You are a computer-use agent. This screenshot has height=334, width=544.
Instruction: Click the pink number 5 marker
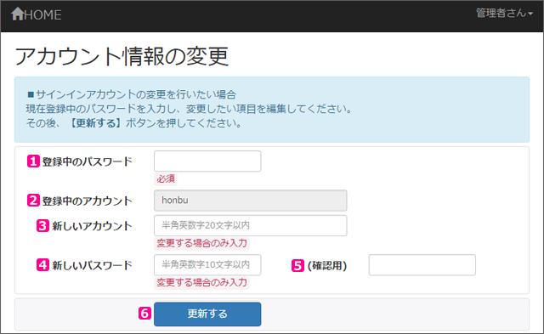point(297,266)
